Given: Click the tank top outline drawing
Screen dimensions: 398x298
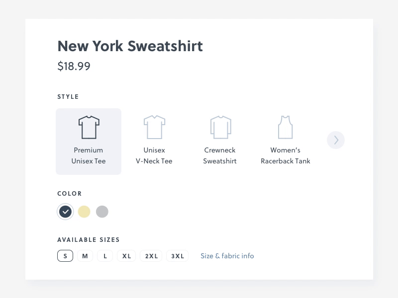Looking at the screenshot, I should click(286, 127).
